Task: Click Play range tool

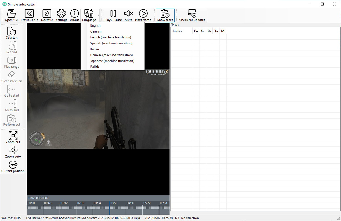Action: pos(12,62)
